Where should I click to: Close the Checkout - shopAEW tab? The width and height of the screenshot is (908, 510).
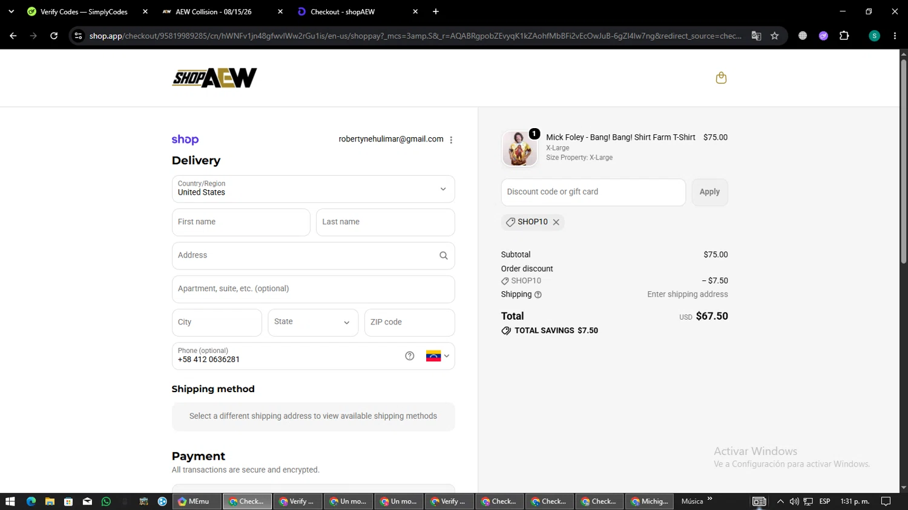(415, 11)
